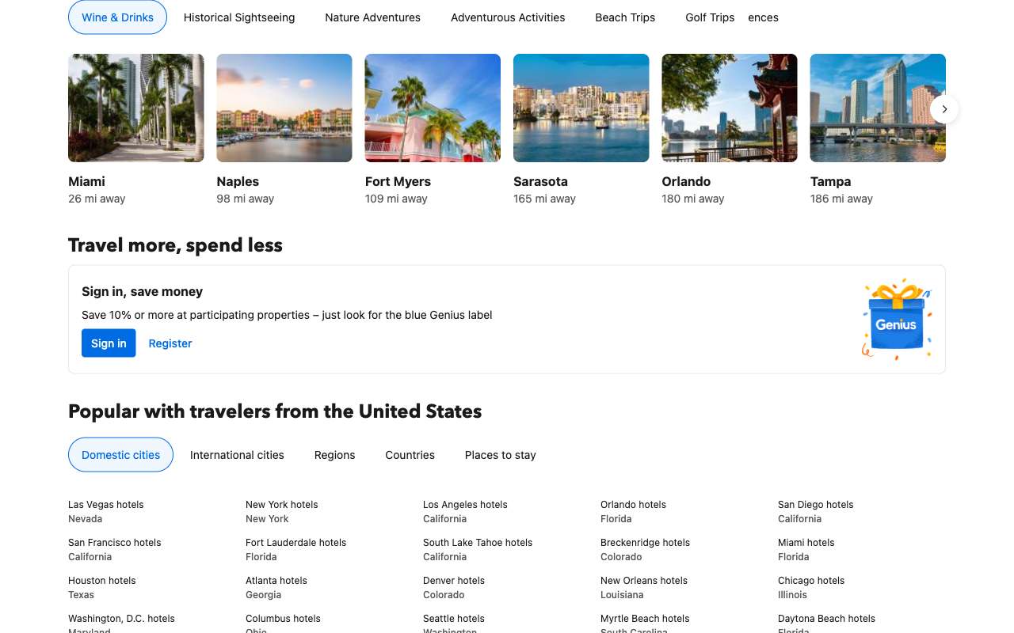Click the Sarasota city name text
Viewport: 1014px width, 633px height.
[540, 181]
